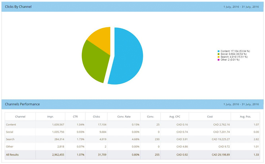This screenshot has height=164, width=265.
Task: Click the blue Content legend swatch
Action: tap(219, 51)
